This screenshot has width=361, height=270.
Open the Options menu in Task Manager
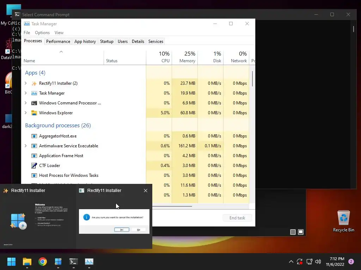42,33
